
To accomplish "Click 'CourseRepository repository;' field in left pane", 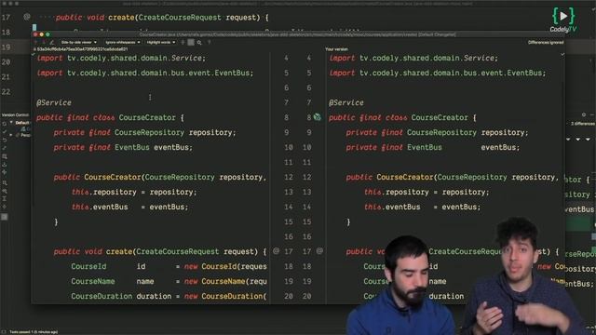I will [175, 132].
